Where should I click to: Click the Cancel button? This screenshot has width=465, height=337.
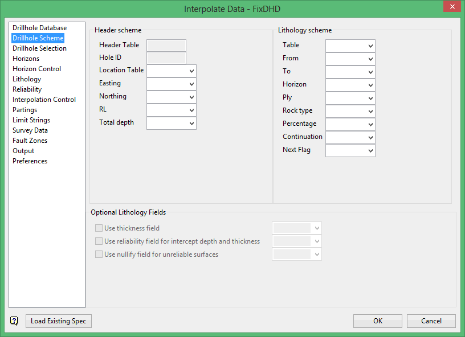431,321
